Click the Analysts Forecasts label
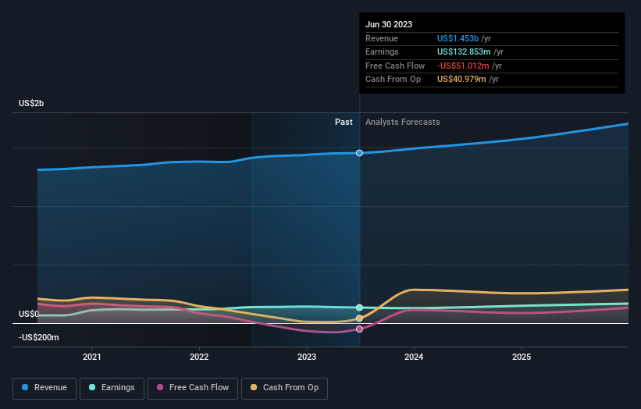The image size is (641, 409). (x=403, y=122)
